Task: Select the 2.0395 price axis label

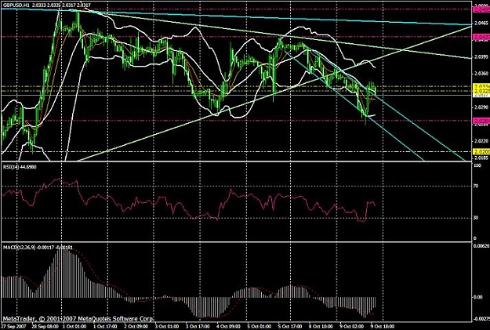Action: coord(481,57)
